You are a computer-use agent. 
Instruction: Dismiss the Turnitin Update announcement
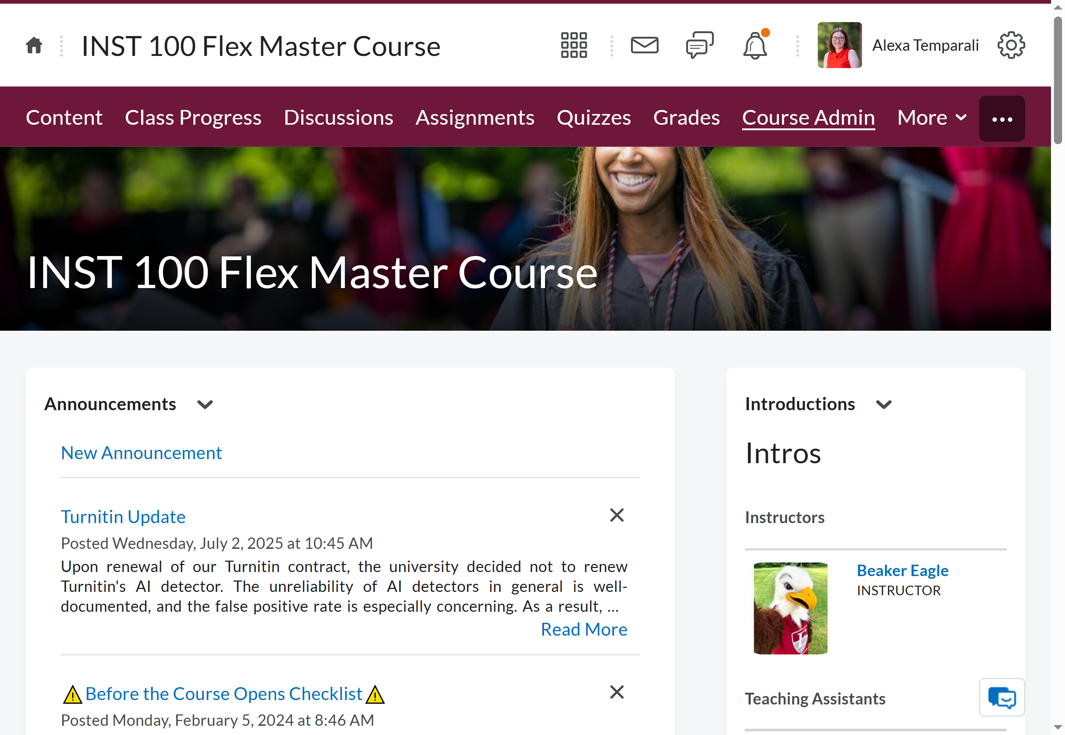(617, 515)
